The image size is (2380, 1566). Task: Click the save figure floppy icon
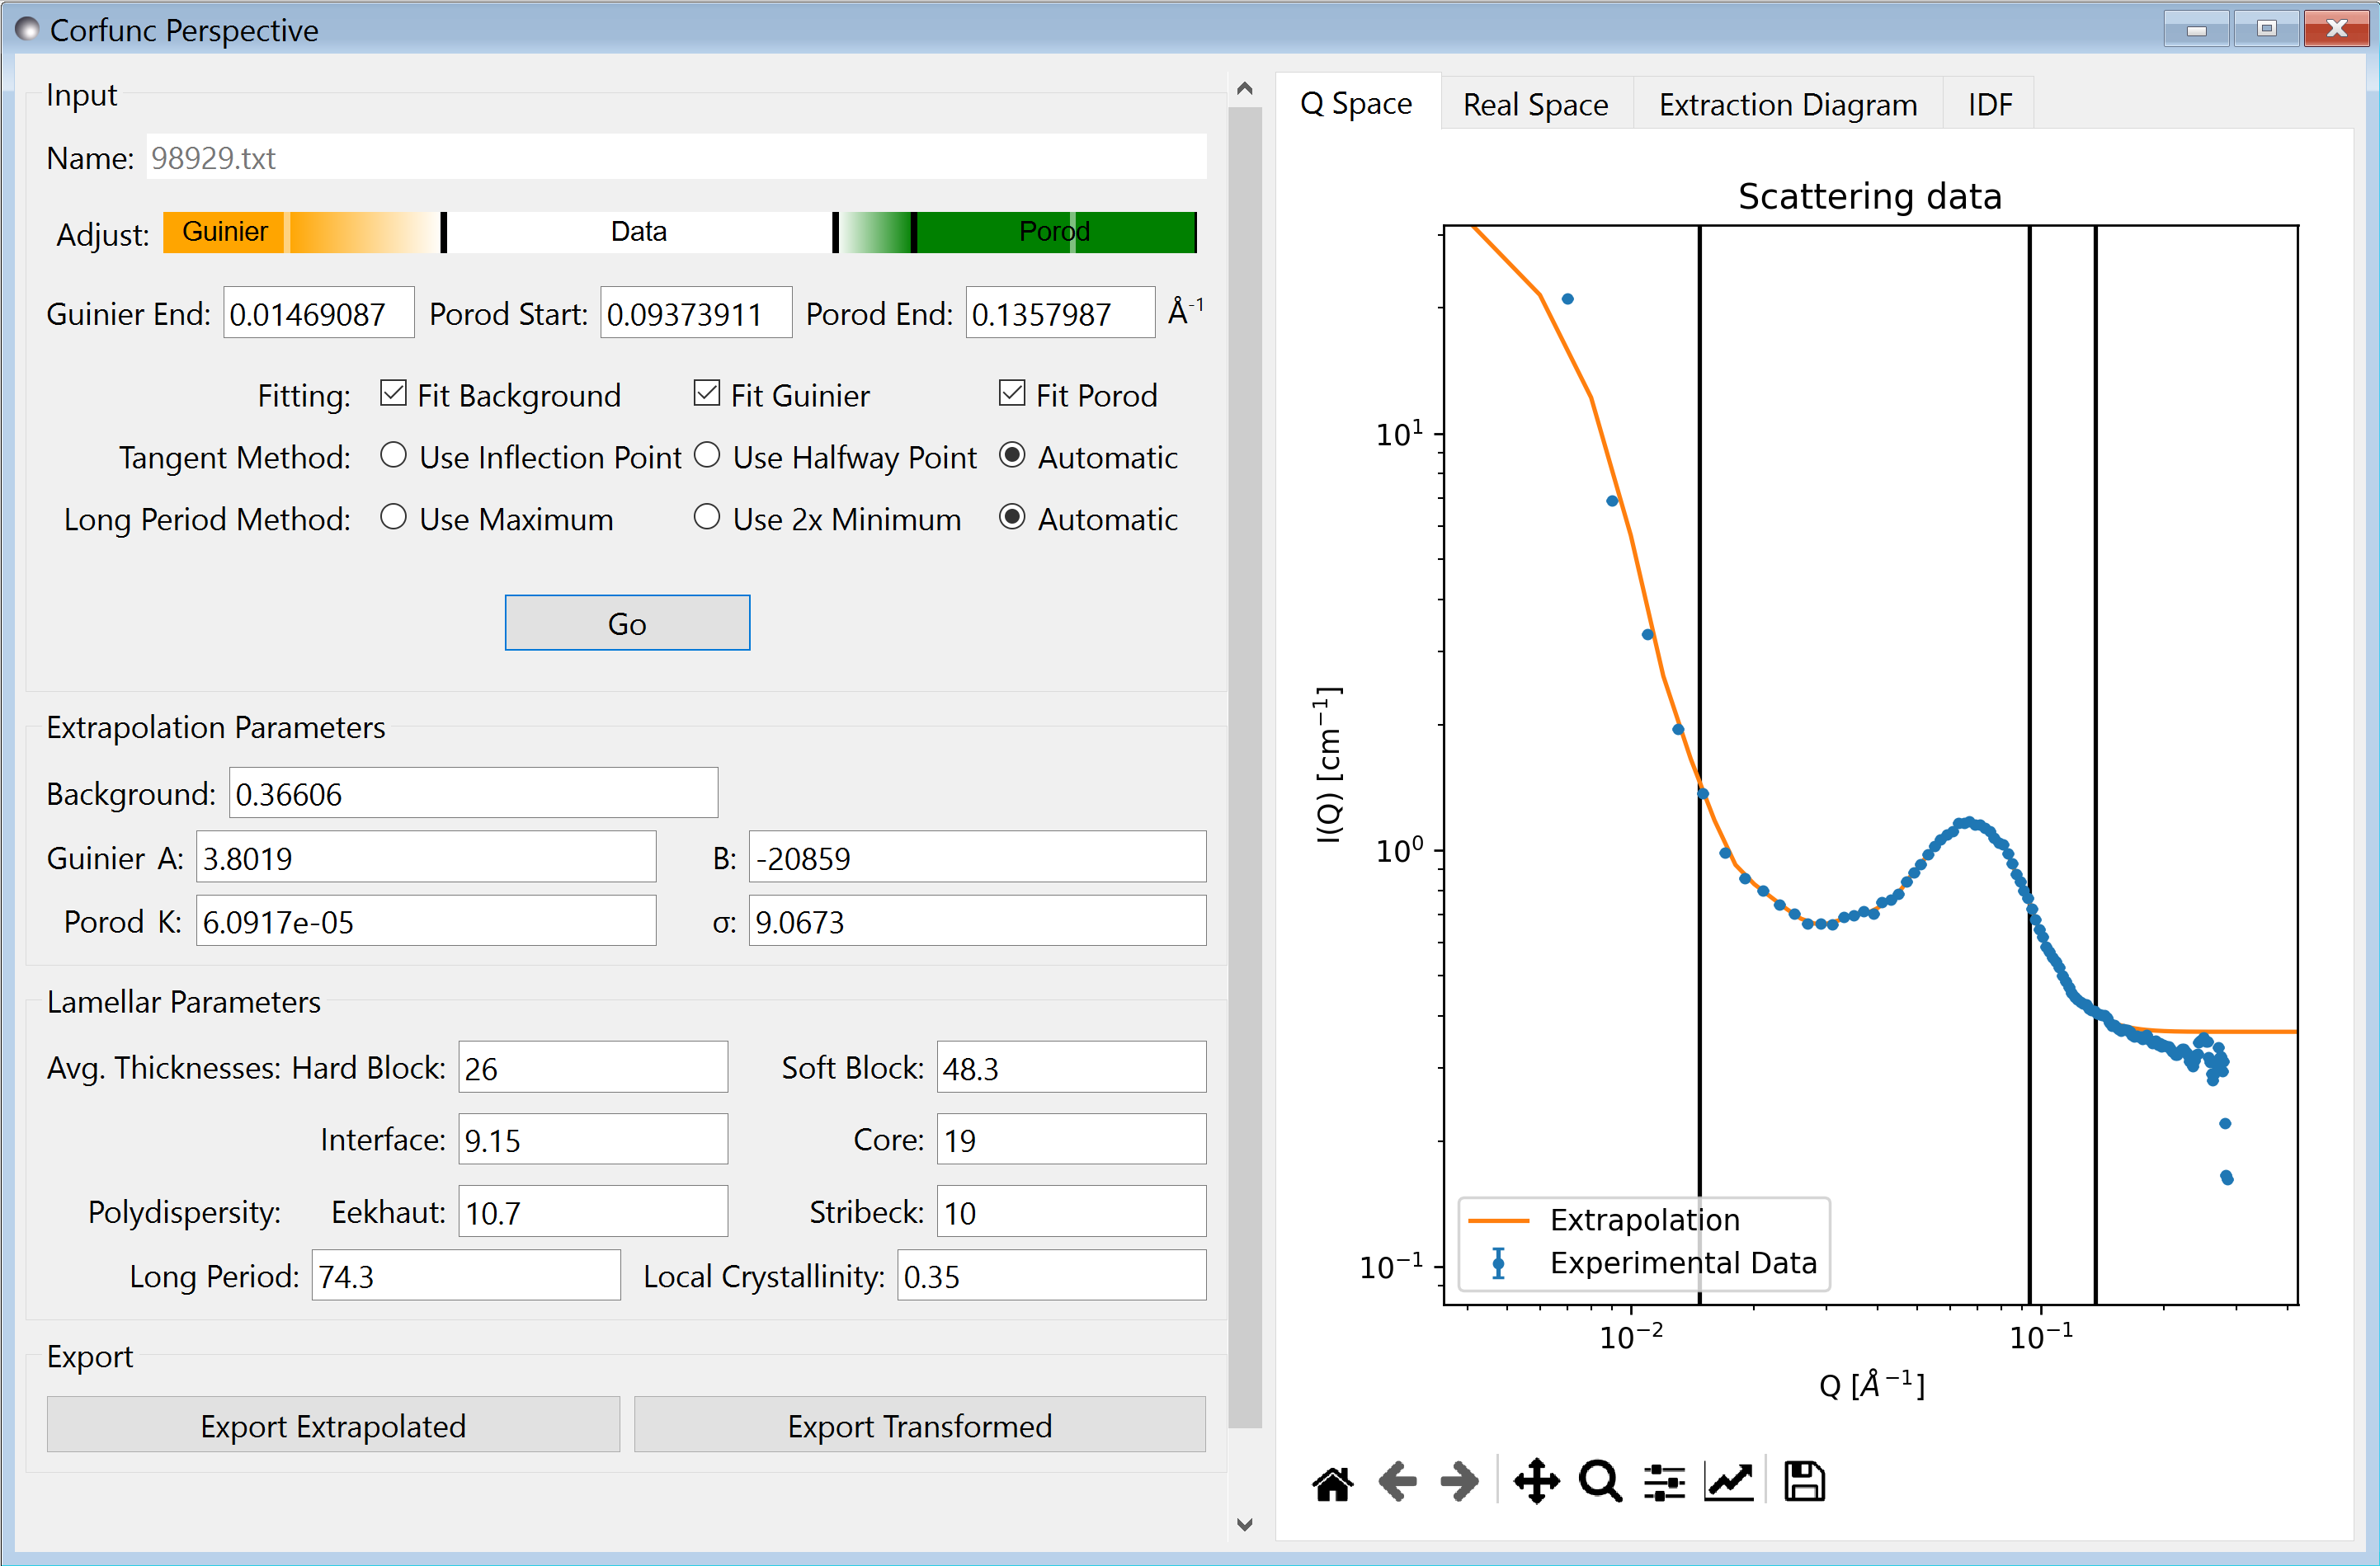coord(1804,1482)
